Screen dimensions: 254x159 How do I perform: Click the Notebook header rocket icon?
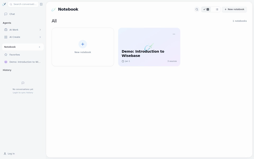point(54,10)
